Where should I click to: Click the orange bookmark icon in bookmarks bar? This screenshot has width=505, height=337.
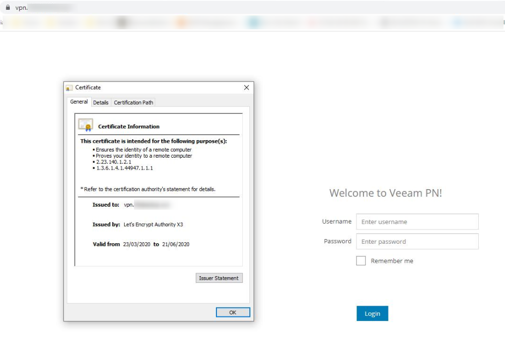coord(181,23)
